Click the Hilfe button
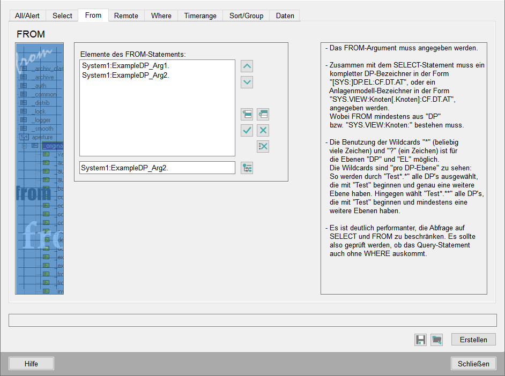Viewport: 505px width, 376px height. (31, 364)
